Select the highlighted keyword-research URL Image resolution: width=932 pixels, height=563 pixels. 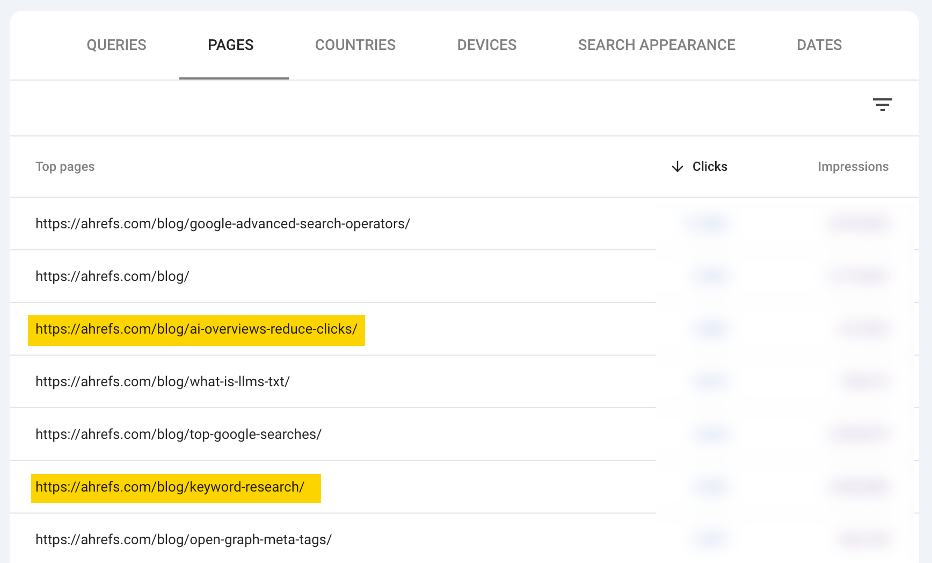coord(171,487)
